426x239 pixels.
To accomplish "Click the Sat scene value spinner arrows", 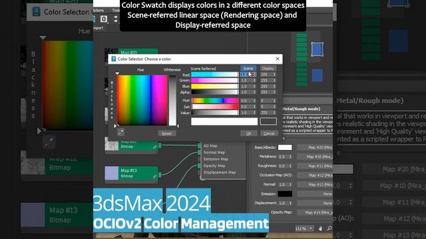I will click(254, 107).
